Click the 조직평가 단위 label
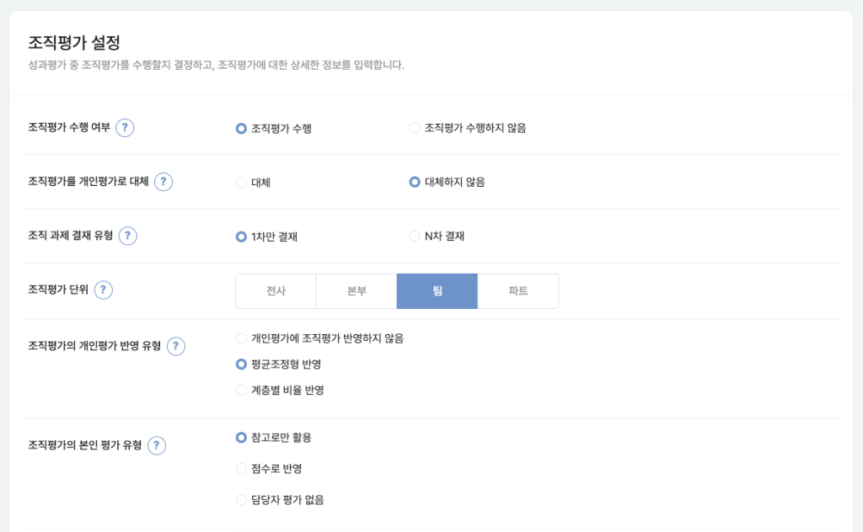863x532 pixels. point(58,290)
